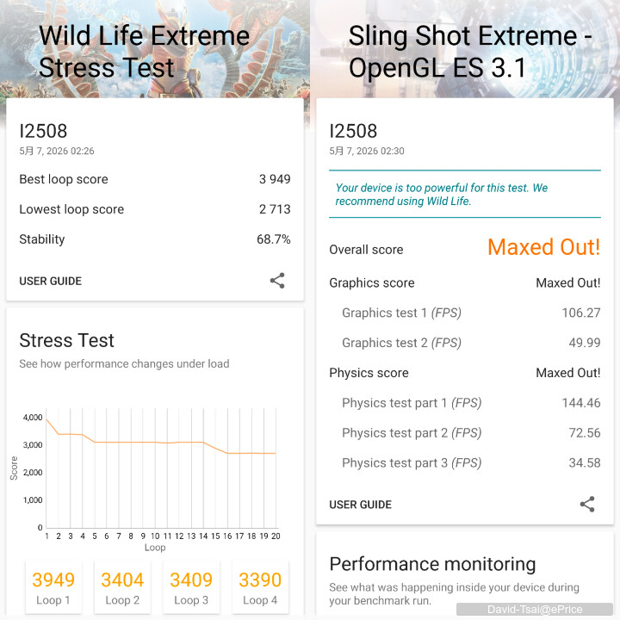
Task: Click the orange Maxed Out! overall score
Action: click(x=544, y=247)
